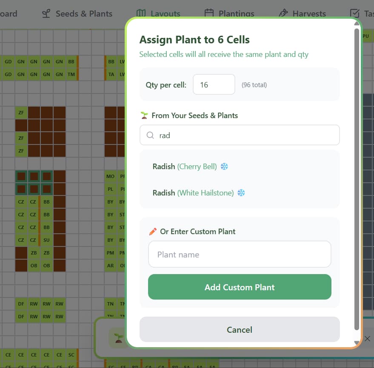The width and height of the screenshot is (374, 368).
Task: Click the Plant name input field
Action: [x=240, y=254]
